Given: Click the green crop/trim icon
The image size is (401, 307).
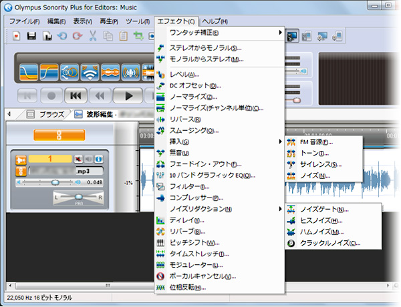Looking at the screenshot, I should pos(138,36).
